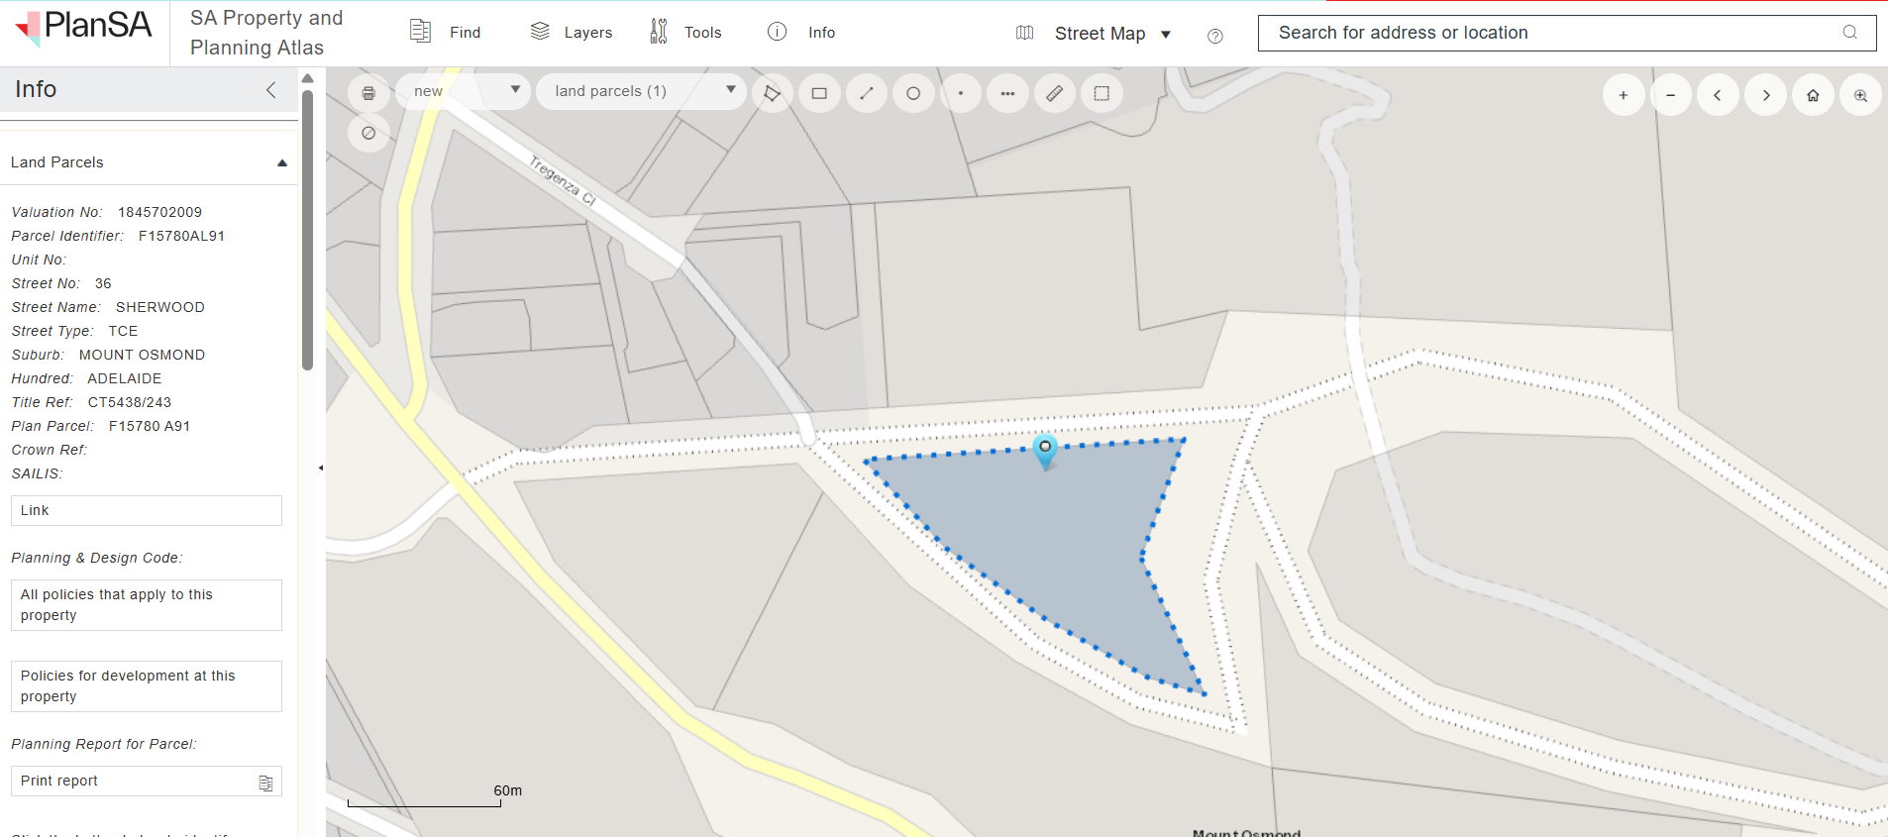Viewport: 1888px width, 837px height.
Task: Go to next map extent
Action: pyautogui.click(x=1765, y=95)
